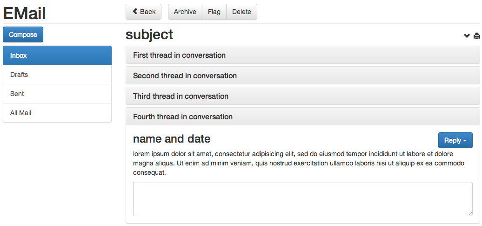482x226 pixels.
Task: Switch to the Drafts folder
Action: click(57, 75)
